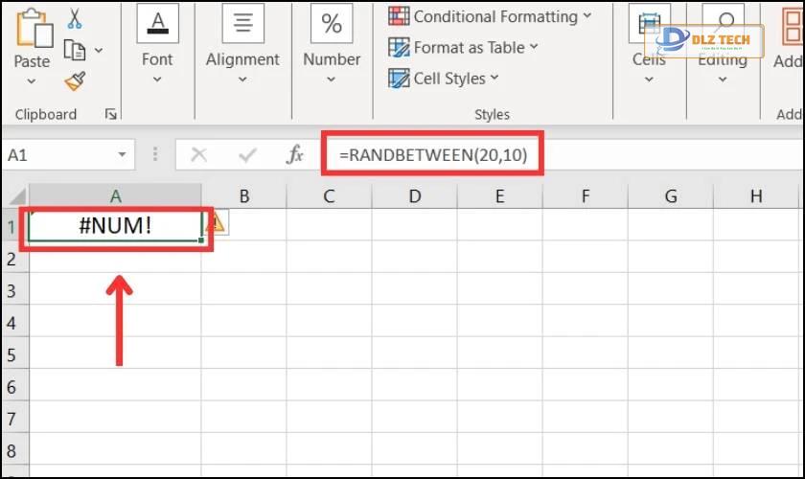Viewport: 805px width, 479px height.
Task: Expand the Copy options arrow
Action: (x=99, y=51)
